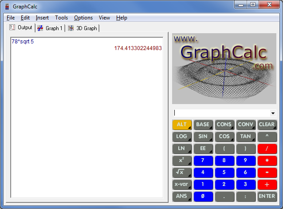This screenshot has width=283, height=209.
Task: Click the blue 3 key
Action: (246, 185)
